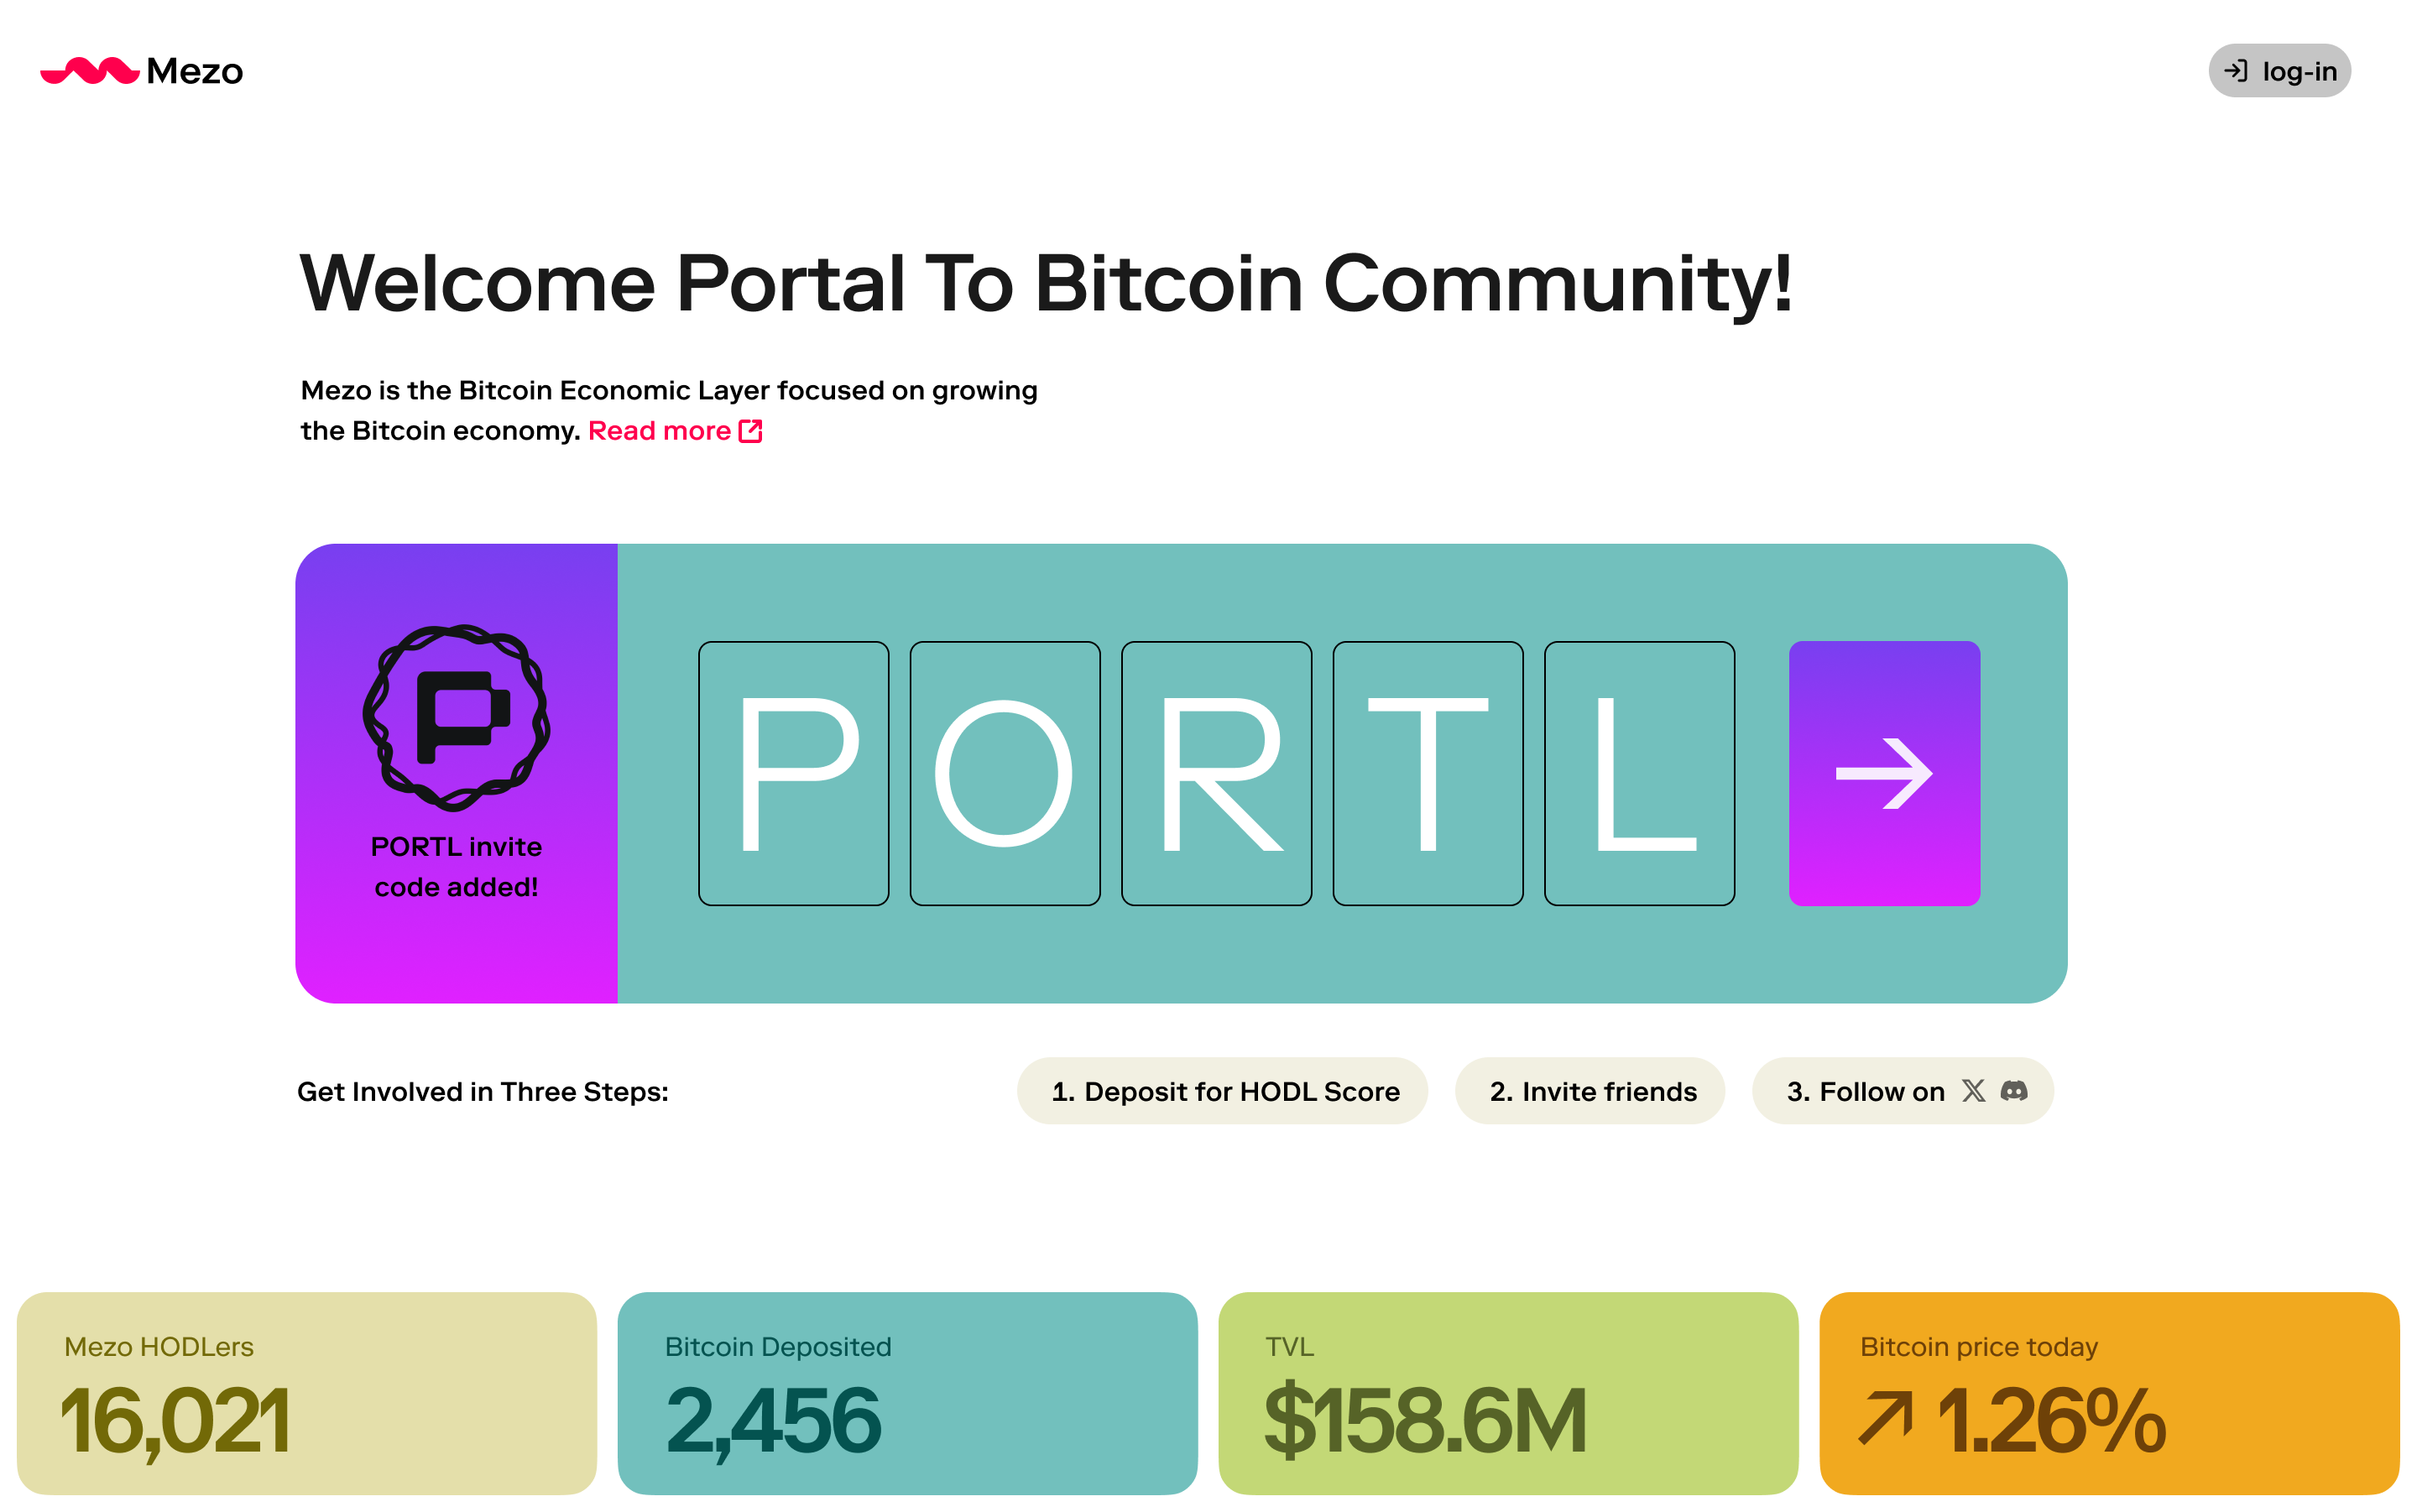The width and height of the screenshot is (2417, 1512).
Task: Click the Invite friends step
Action: coord(1590,1091)
